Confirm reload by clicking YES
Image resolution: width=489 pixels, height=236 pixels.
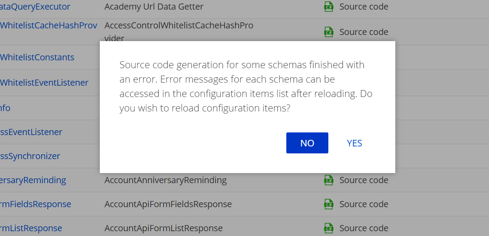tap(354, 143)
